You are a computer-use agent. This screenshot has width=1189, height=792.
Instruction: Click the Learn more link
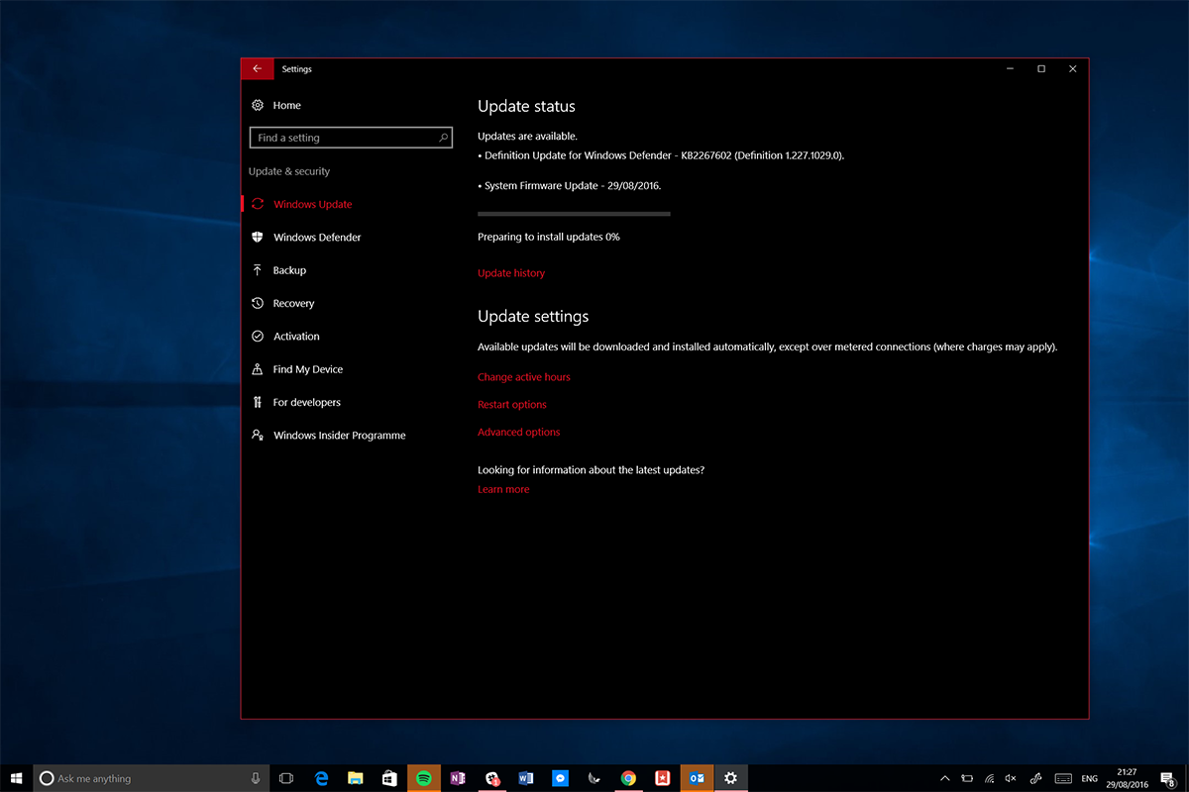coord(503,489)
